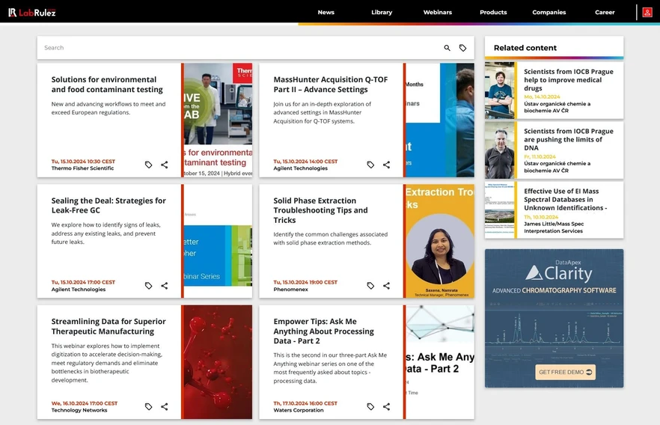The width and height of the screenshot is (660, 425).
Task: Click the medical drugs article photo
Action: click(500, 90)
